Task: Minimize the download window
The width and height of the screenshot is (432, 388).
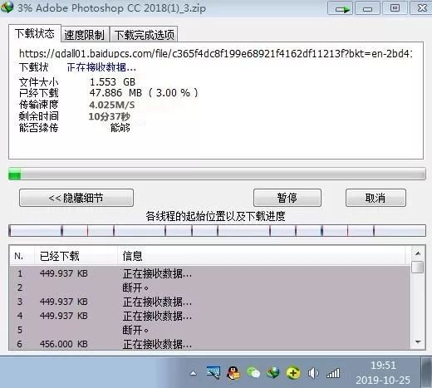Action: (x=367, y=8)
